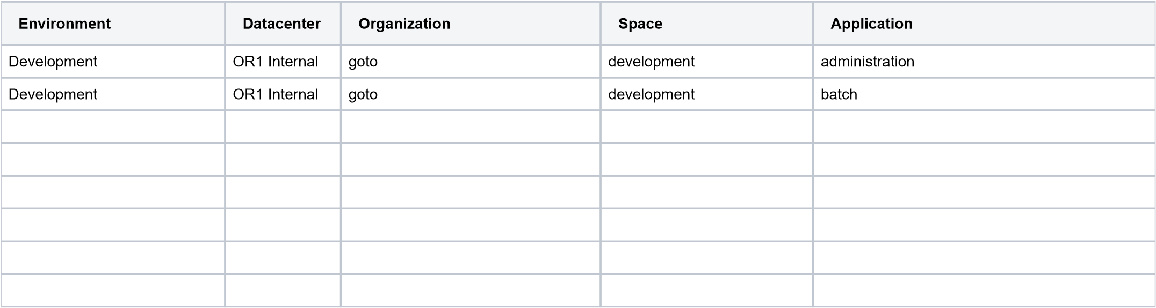The image size is (1156, 308).
Task: Select the first row's Environment cell
Action: point(113,62)
